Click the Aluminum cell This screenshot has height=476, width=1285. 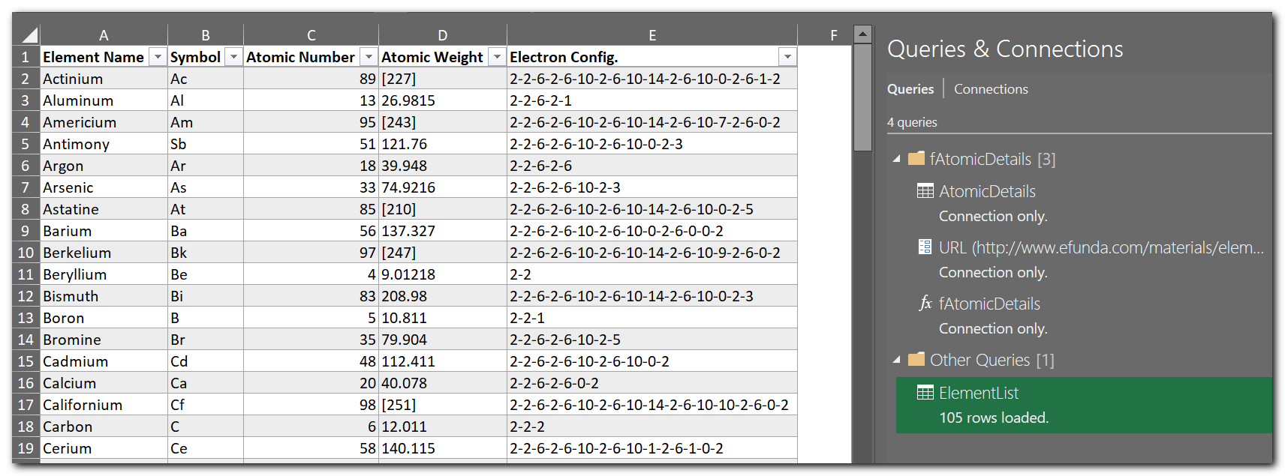(104, 100)
